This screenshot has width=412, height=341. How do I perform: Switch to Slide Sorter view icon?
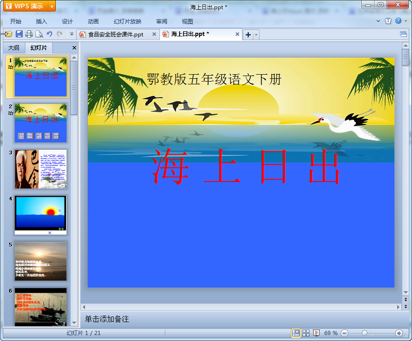click(306, 333)
